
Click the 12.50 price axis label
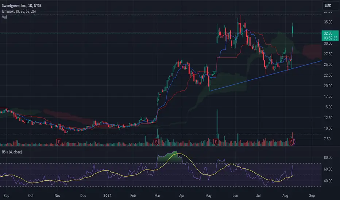coord(328,118)
